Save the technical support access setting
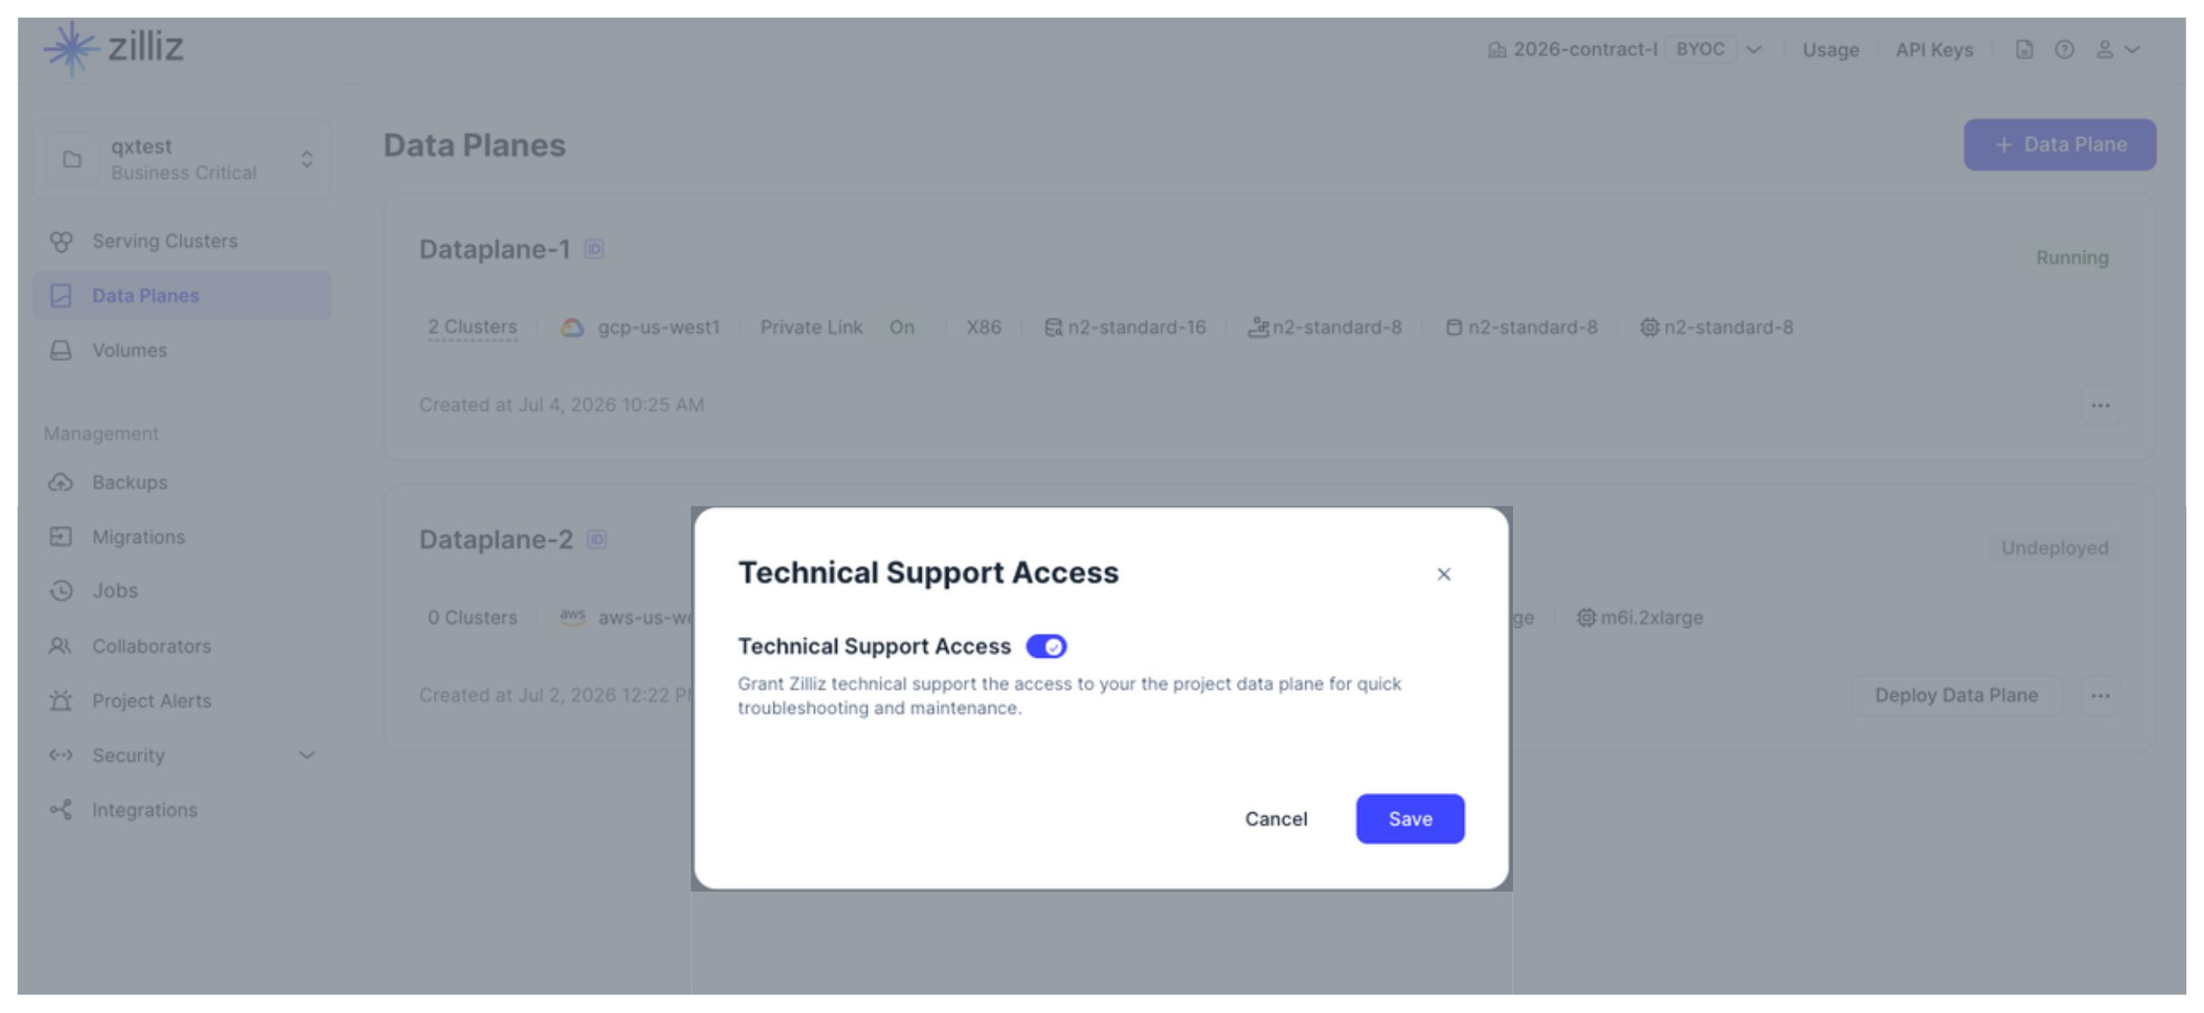The height and width of the screenshot is (1013, 2204). (x=1410, y=818)
